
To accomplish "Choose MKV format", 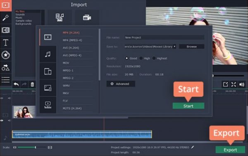I will tap(66, 93).
